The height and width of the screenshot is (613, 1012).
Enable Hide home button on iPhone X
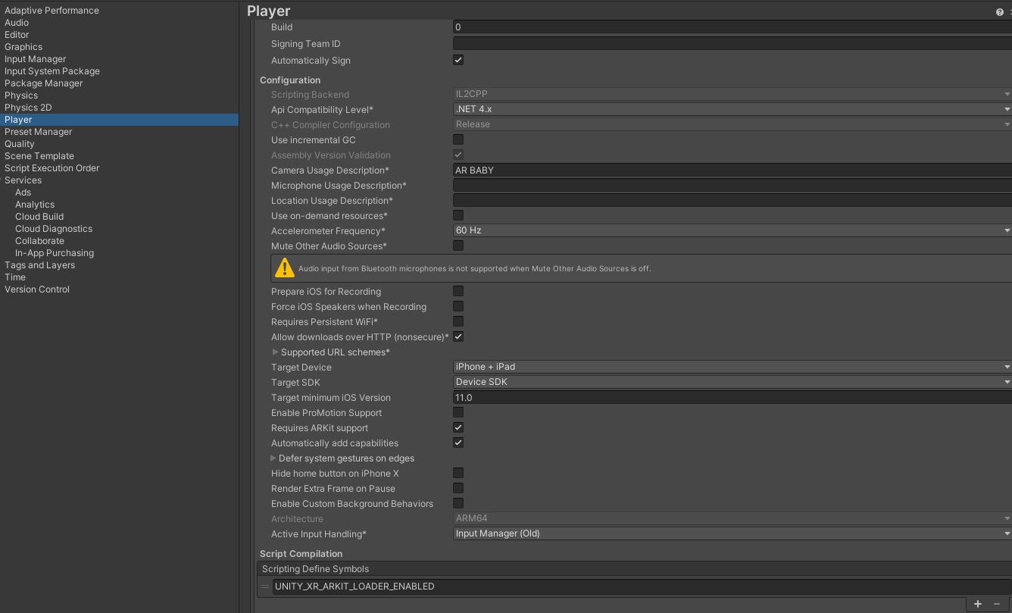coord(458,472)
